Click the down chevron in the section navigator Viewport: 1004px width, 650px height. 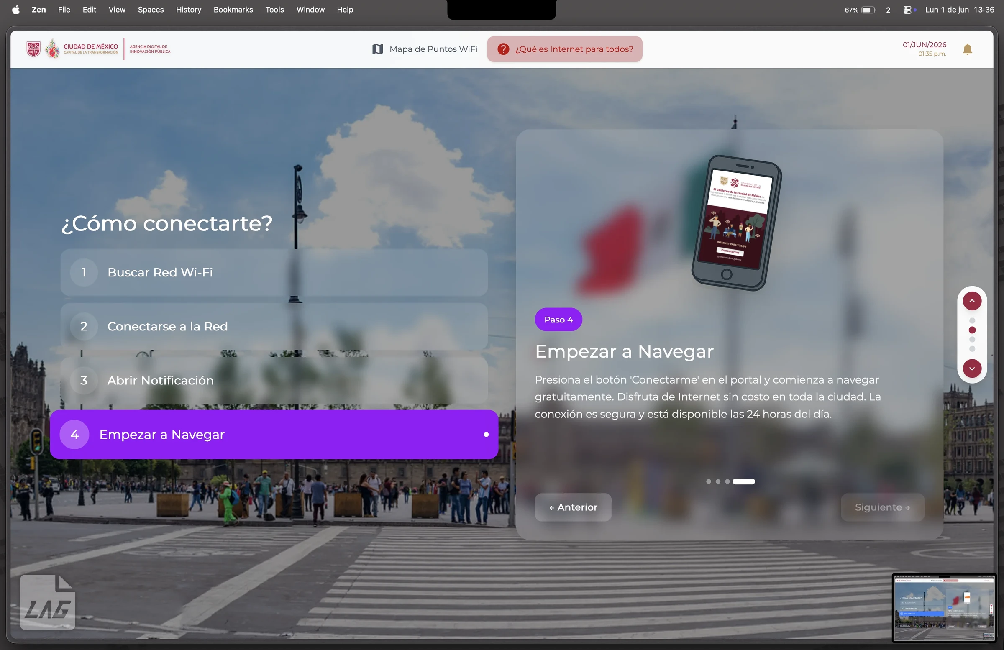971,369
